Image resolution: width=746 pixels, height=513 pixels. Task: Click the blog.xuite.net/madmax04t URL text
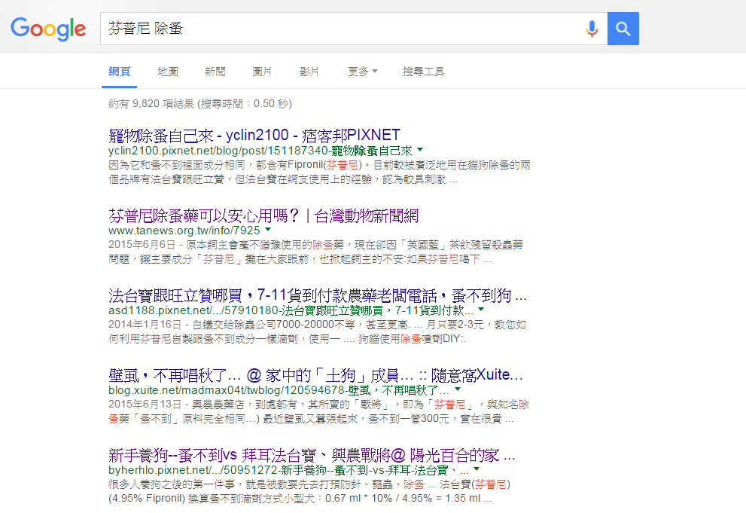click(279, 391)
